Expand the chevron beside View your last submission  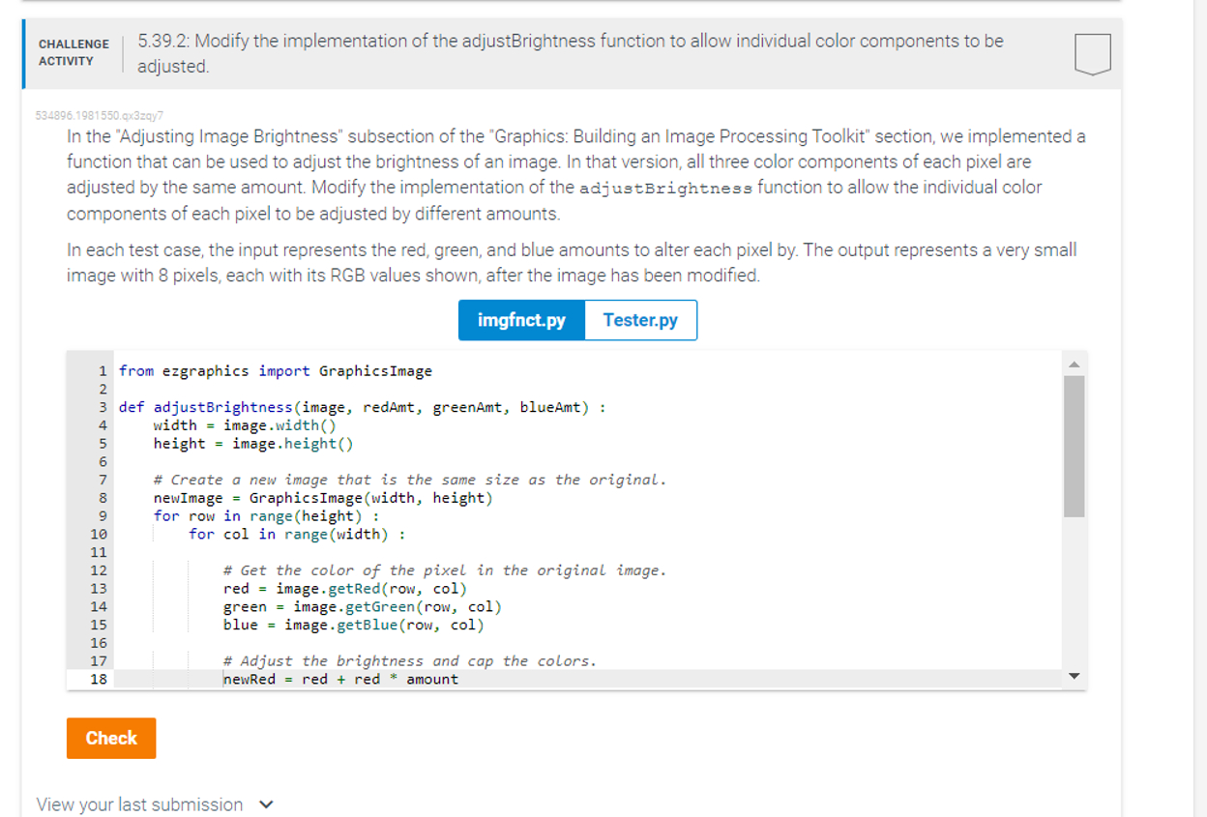click(x=266, y=804)
